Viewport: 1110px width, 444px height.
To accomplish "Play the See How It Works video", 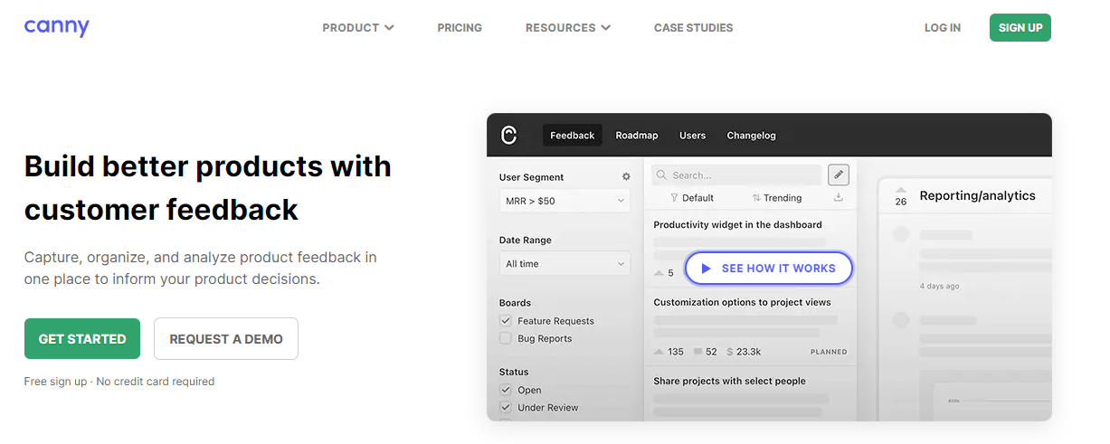I will pyautogui.click(x=768, y=269).
